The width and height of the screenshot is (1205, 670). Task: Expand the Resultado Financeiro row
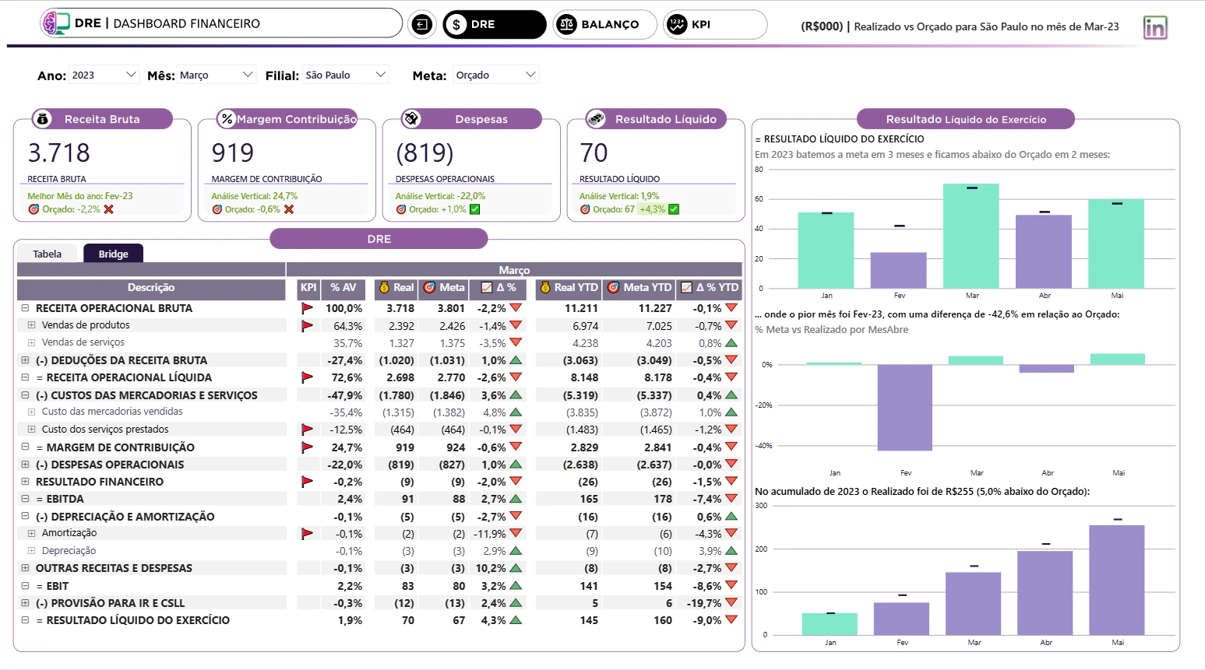point(25,482)
